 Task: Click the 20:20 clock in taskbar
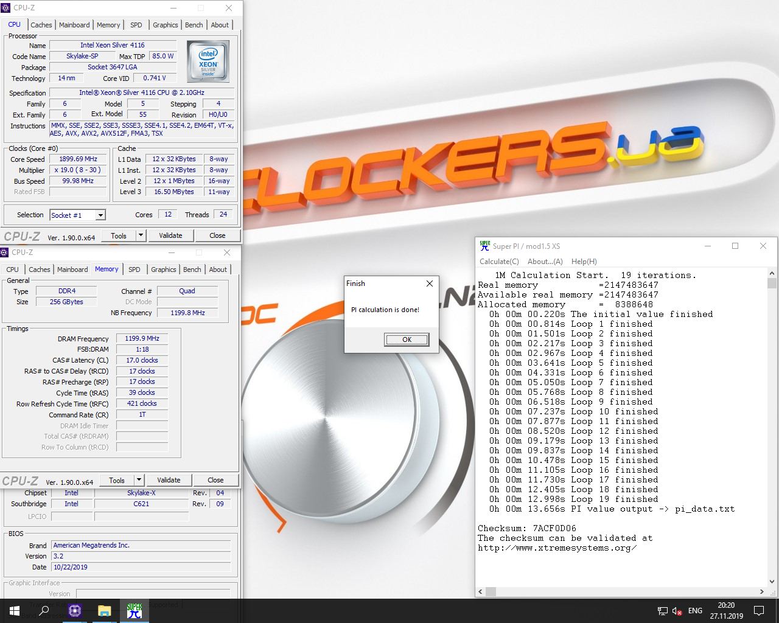click(726, 611)
